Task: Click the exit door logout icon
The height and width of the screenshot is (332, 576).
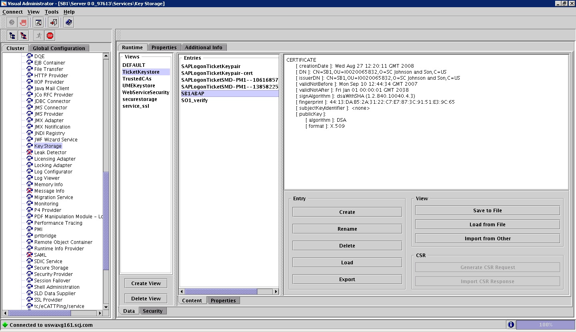Action: click(x=52, y=22)
